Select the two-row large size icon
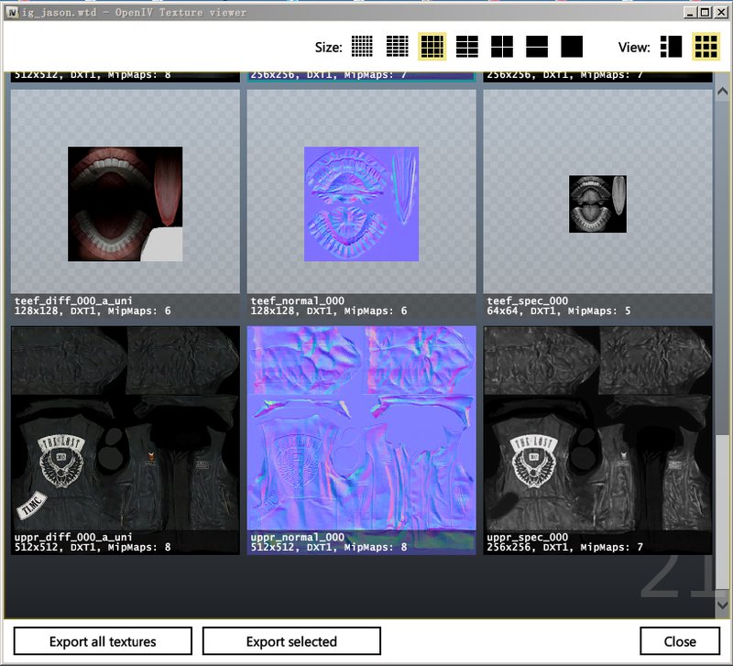Screen dimensions: 733x666 (537, 47)
